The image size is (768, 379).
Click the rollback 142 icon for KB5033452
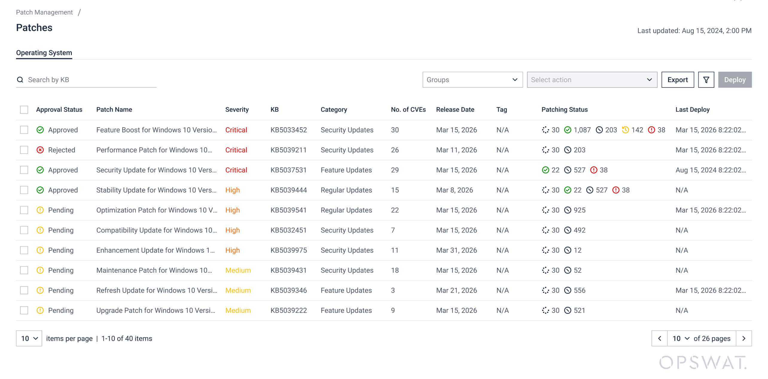pos(625,130)
